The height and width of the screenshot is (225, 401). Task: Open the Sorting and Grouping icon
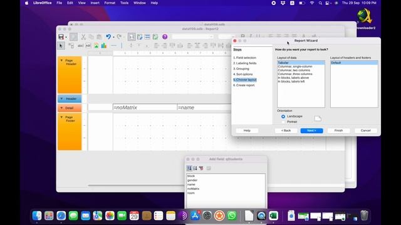(x=147, y=37)
